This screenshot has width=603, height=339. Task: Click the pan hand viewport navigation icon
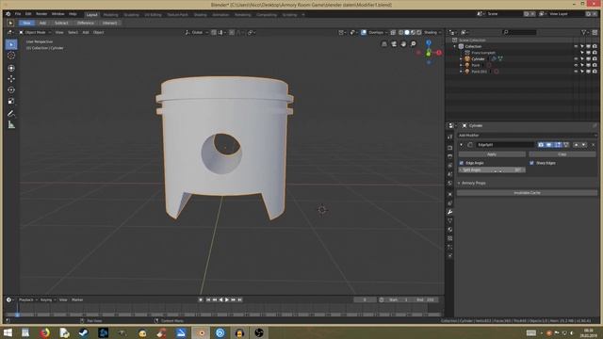(x=403, y=44)
